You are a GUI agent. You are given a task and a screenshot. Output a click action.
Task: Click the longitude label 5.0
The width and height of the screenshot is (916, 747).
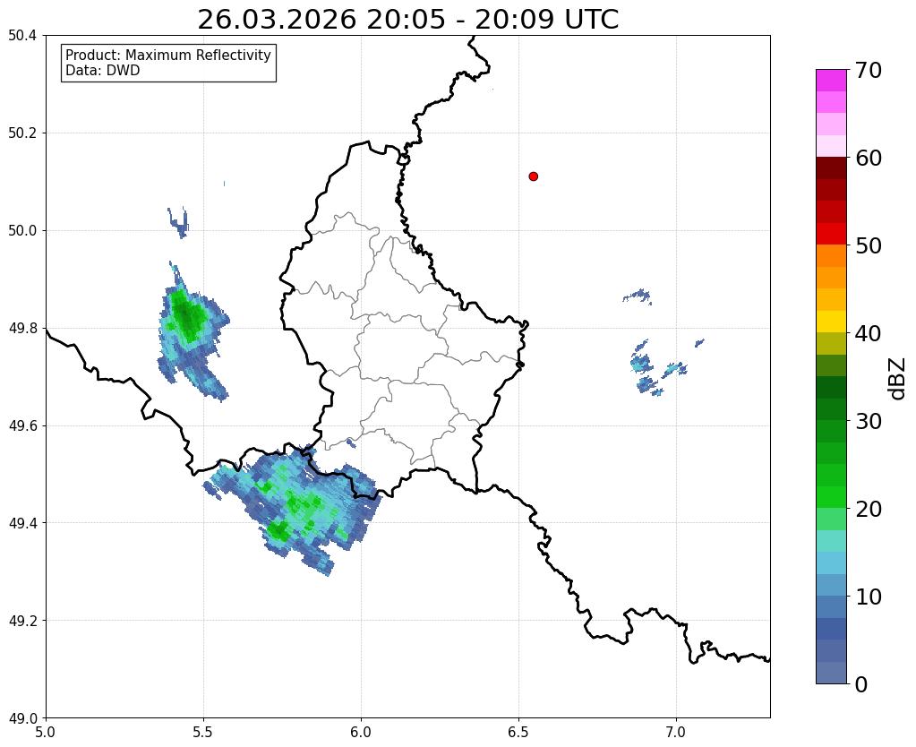[46, 732]
